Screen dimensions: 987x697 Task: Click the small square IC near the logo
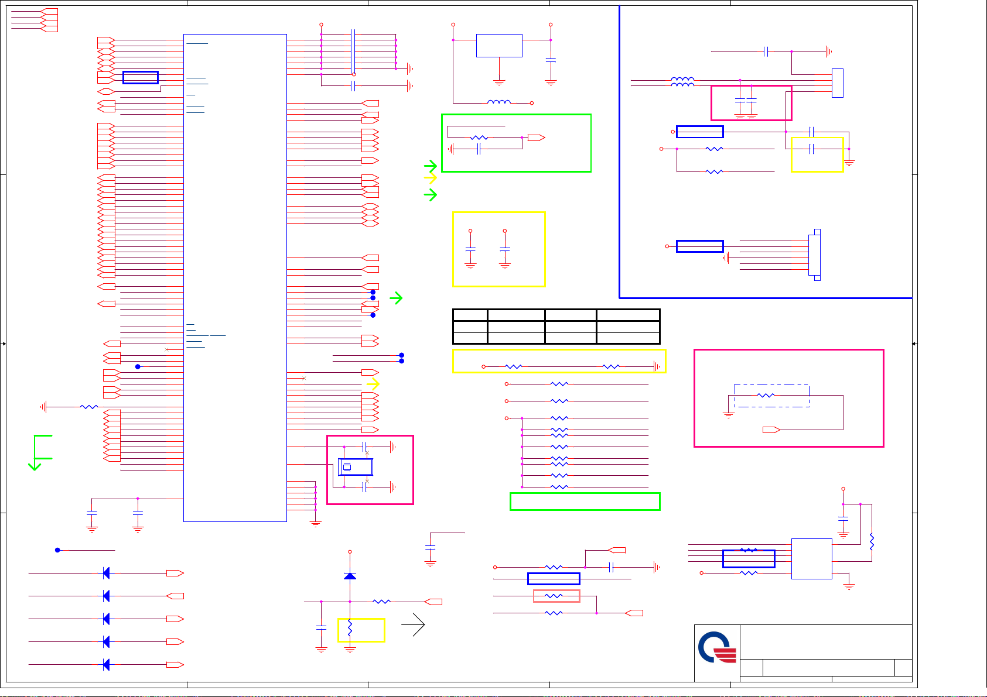click(x=811, y=558)
